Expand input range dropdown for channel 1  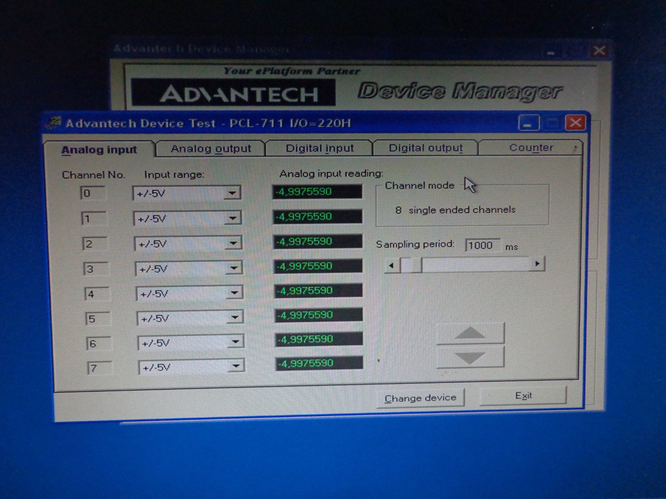pos(233,218)
